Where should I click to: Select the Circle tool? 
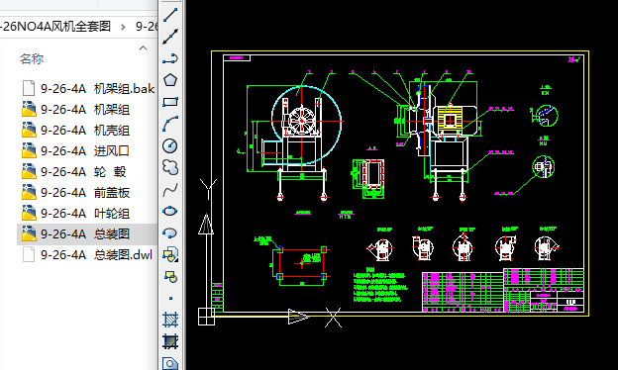click(x=170, y=145)
